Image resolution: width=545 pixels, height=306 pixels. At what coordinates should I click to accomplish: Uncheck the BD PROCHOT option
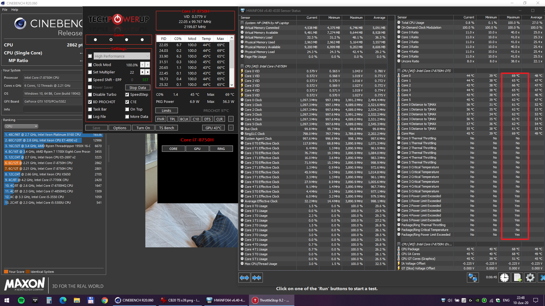pyautogui.click(x=90, y=102)
